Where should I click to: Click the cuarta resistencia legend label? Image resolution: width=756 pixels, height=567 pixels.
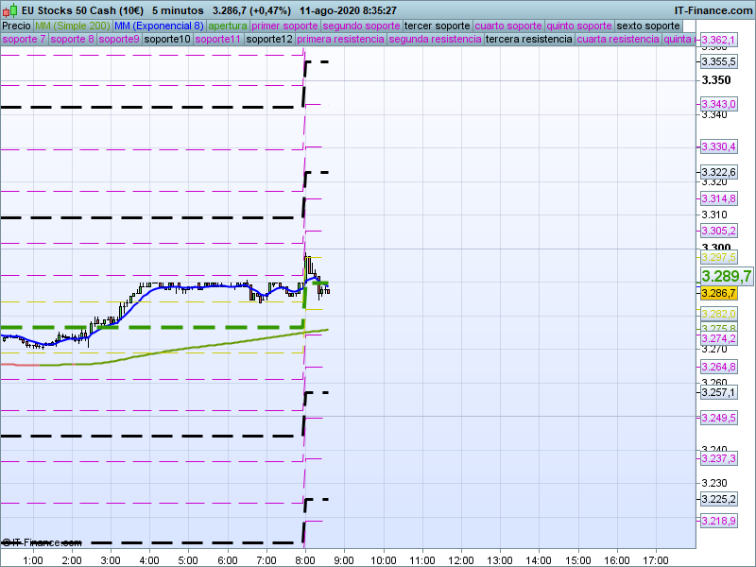(618, 40)
